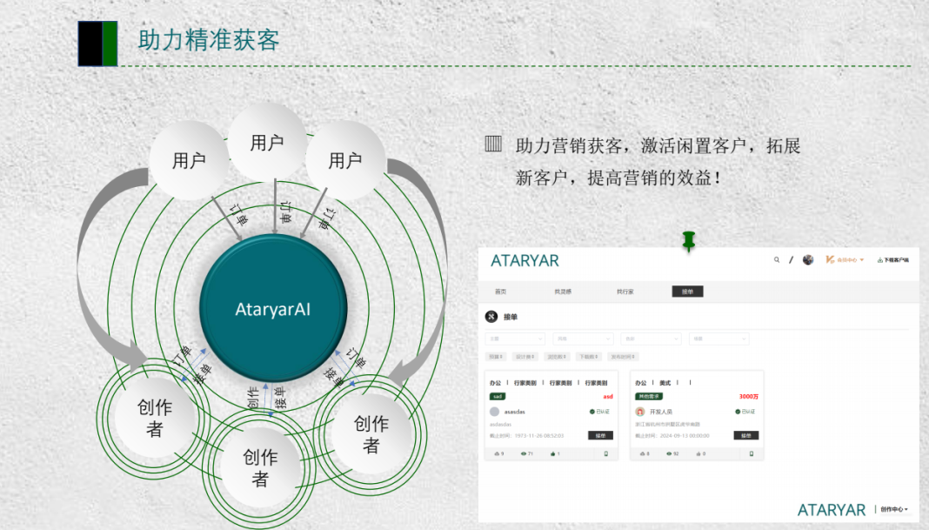Click the ATARYAR logo at the bottom
Image resolution: width=929 pixels, height=530 pixels.
832,510
